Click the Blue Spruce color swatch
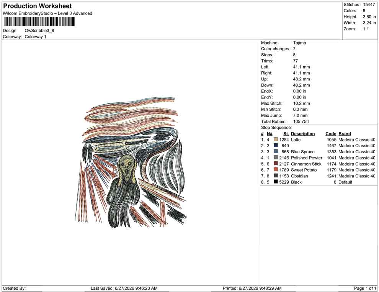Viewport: 379px width, 292px height. tap(276, 151)
